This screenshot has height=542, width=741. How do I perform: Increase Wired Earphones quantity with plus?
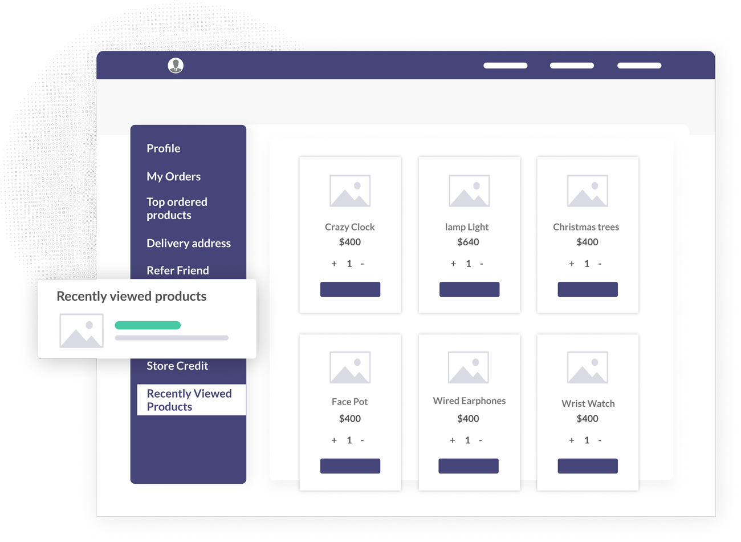coord(453,440)
